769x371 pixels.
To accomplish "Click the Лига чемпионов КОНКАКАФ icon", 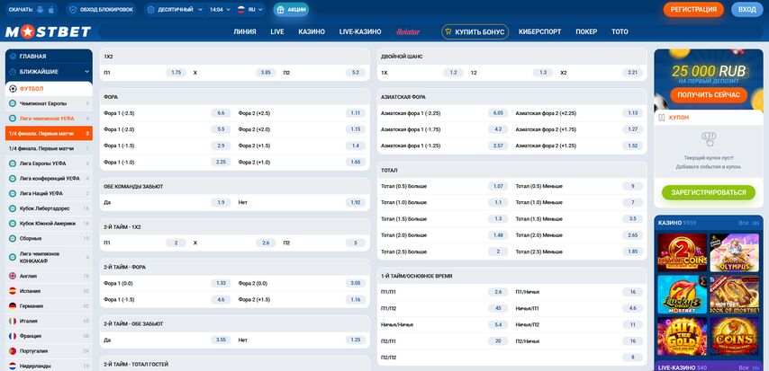I will point(13,257).
